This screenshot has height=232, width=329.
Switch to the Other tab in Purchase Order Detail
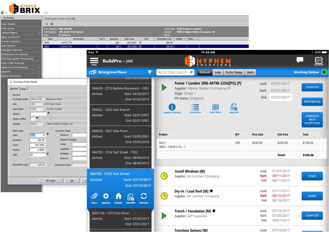(24, 89)
